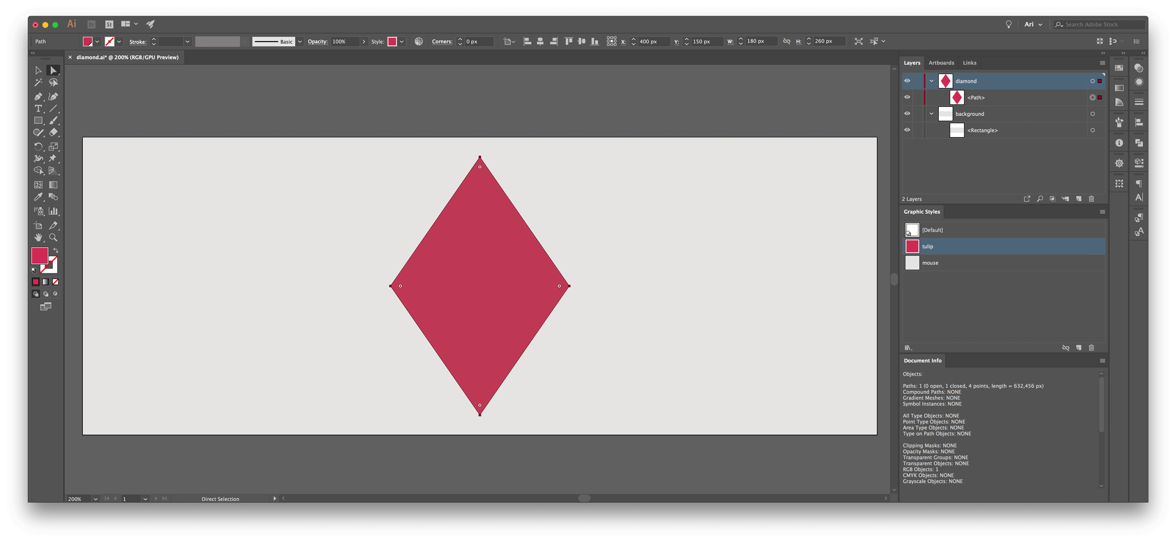Expand the diamond layer group
The width and height of the screenshot is (1176, 542).
coord(931,80)
